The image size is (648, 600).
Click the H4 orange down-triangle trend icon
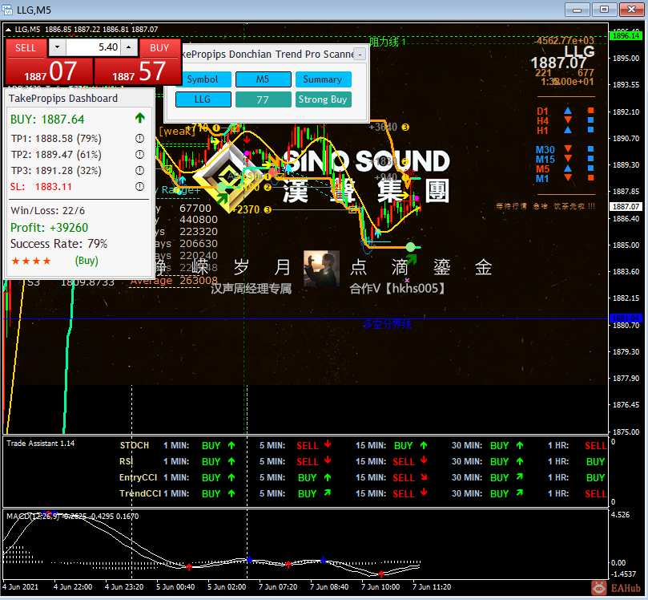point(568,120)
